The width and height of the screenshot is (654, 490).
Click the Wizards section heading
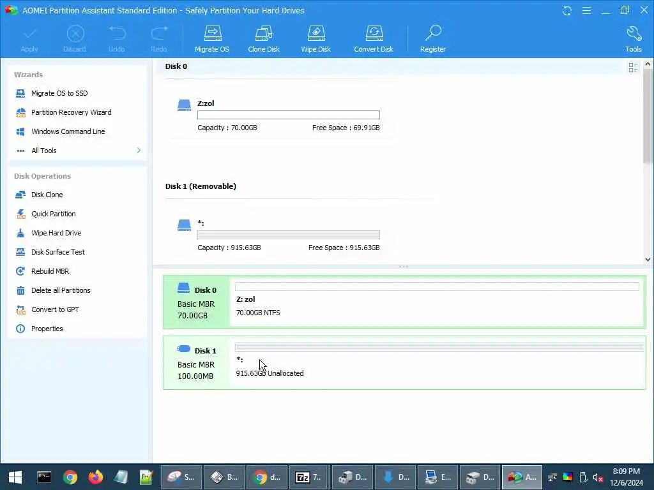point(28,75)
